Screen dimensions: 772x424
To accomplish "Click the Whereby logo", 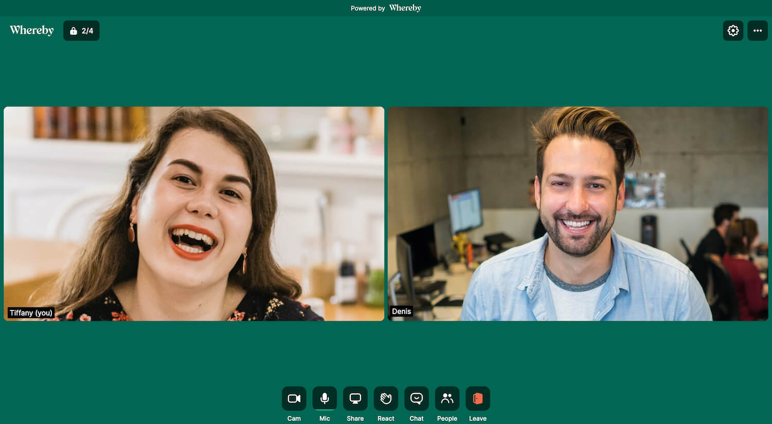I will click(31, 30).
